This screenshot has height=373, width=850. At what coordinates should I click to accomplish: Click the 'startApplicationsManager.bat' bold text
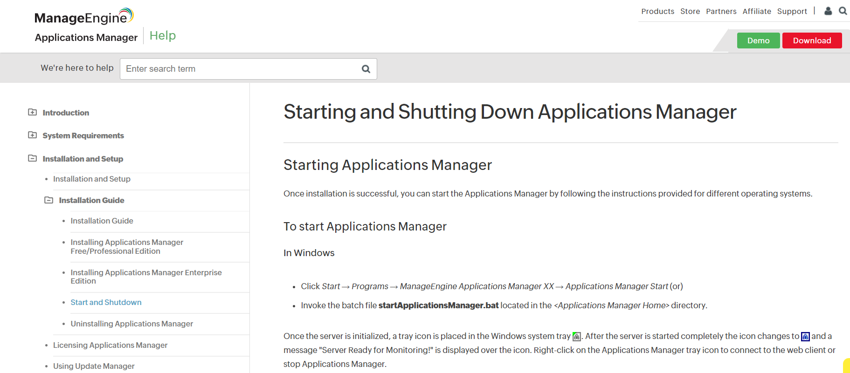click(x=439, y=305)
